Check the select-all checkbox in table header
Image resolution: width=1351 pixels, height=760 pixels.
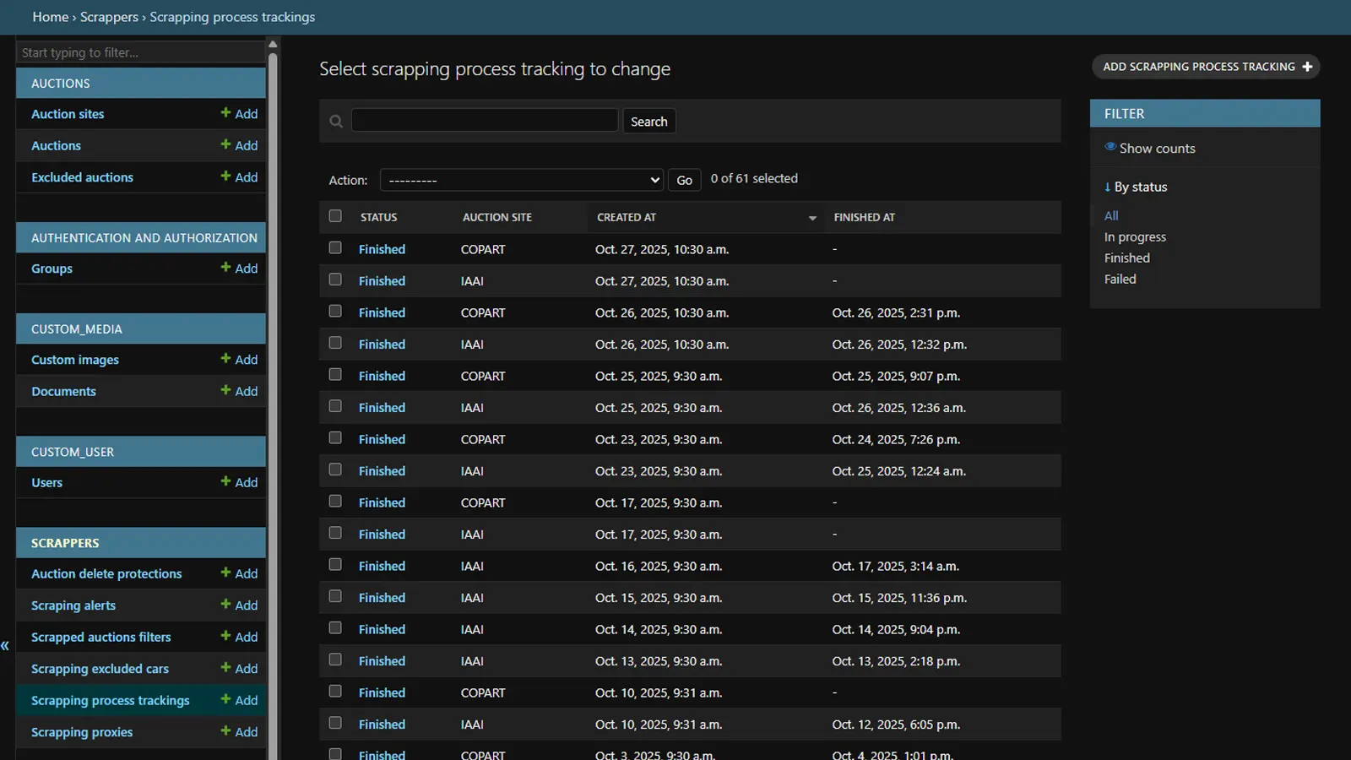tap(335, 216)
